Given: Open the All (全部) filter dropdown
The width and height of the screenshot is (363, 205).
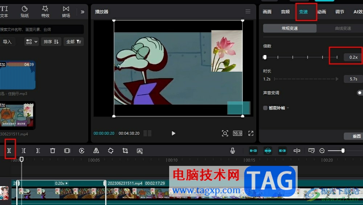Looking at the screenshot, I should click(74, 42).
